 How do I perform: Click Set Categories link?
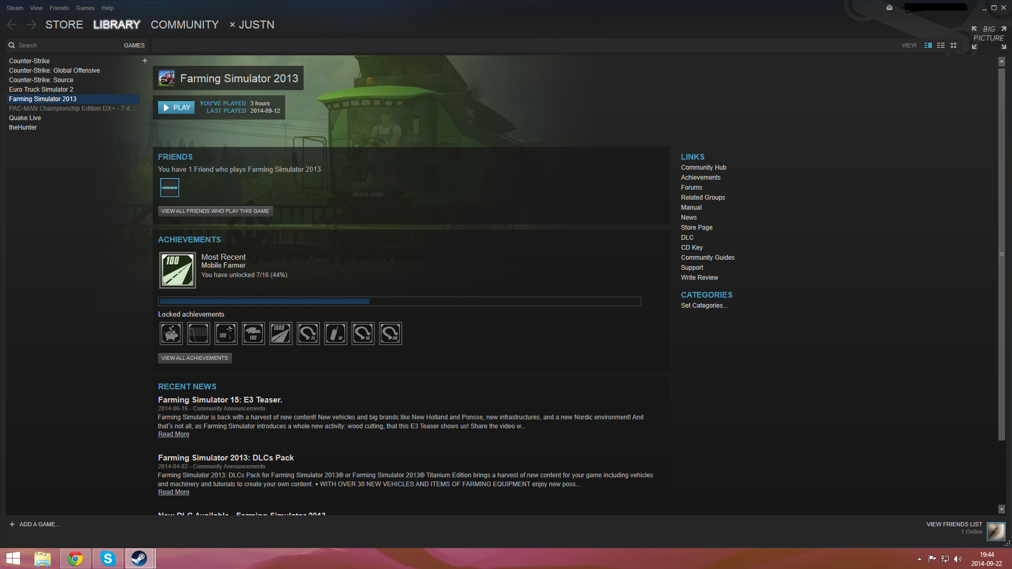click(x=704, y=306)
